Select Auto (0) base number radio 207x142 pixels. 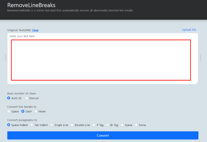[x=9, y=98]
